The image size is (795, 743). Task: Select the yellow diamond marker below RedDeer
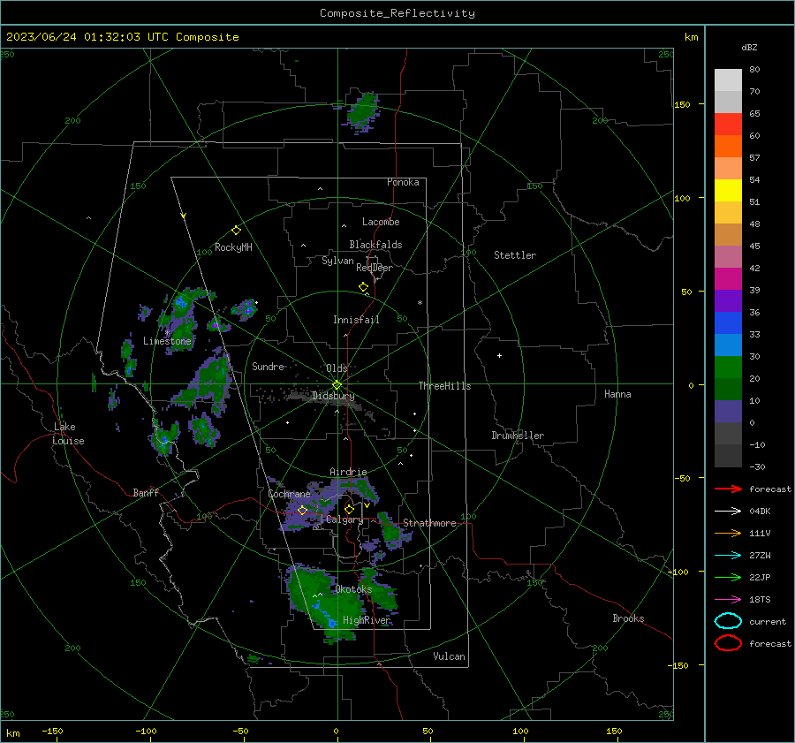click(x=363, y=287)
